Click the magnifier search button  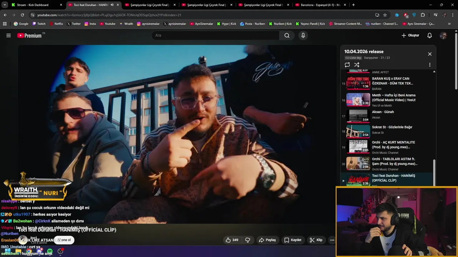(287, 35)
